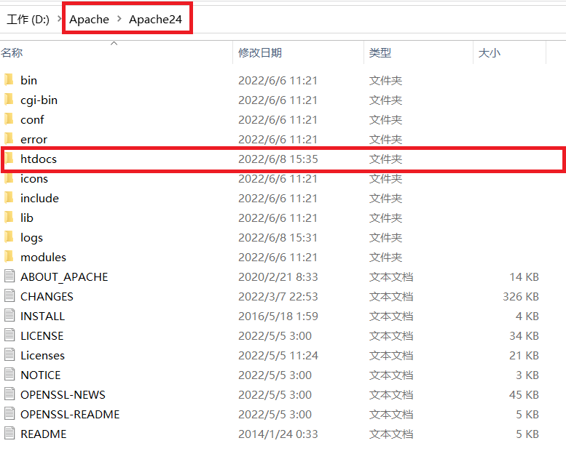The width and height of the screenshot is (566, 462).
Task: Select the LICENSE file name
Action: (42, 335)
